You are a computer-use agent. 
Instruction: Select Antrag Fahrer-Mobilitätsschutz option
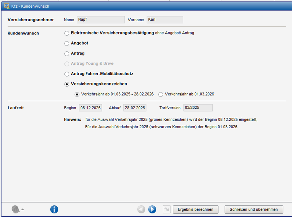(x=67, y=74)
